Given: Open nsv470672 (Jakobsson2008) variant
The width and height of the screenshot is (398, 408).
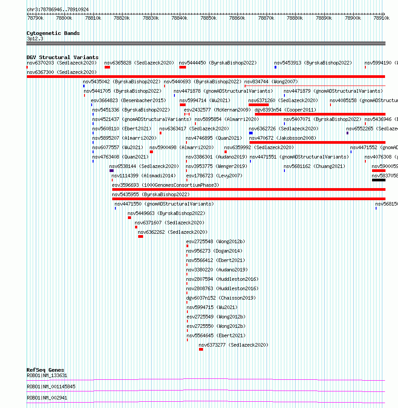Looking at the screenshot, I should click(x=282, y=138).
